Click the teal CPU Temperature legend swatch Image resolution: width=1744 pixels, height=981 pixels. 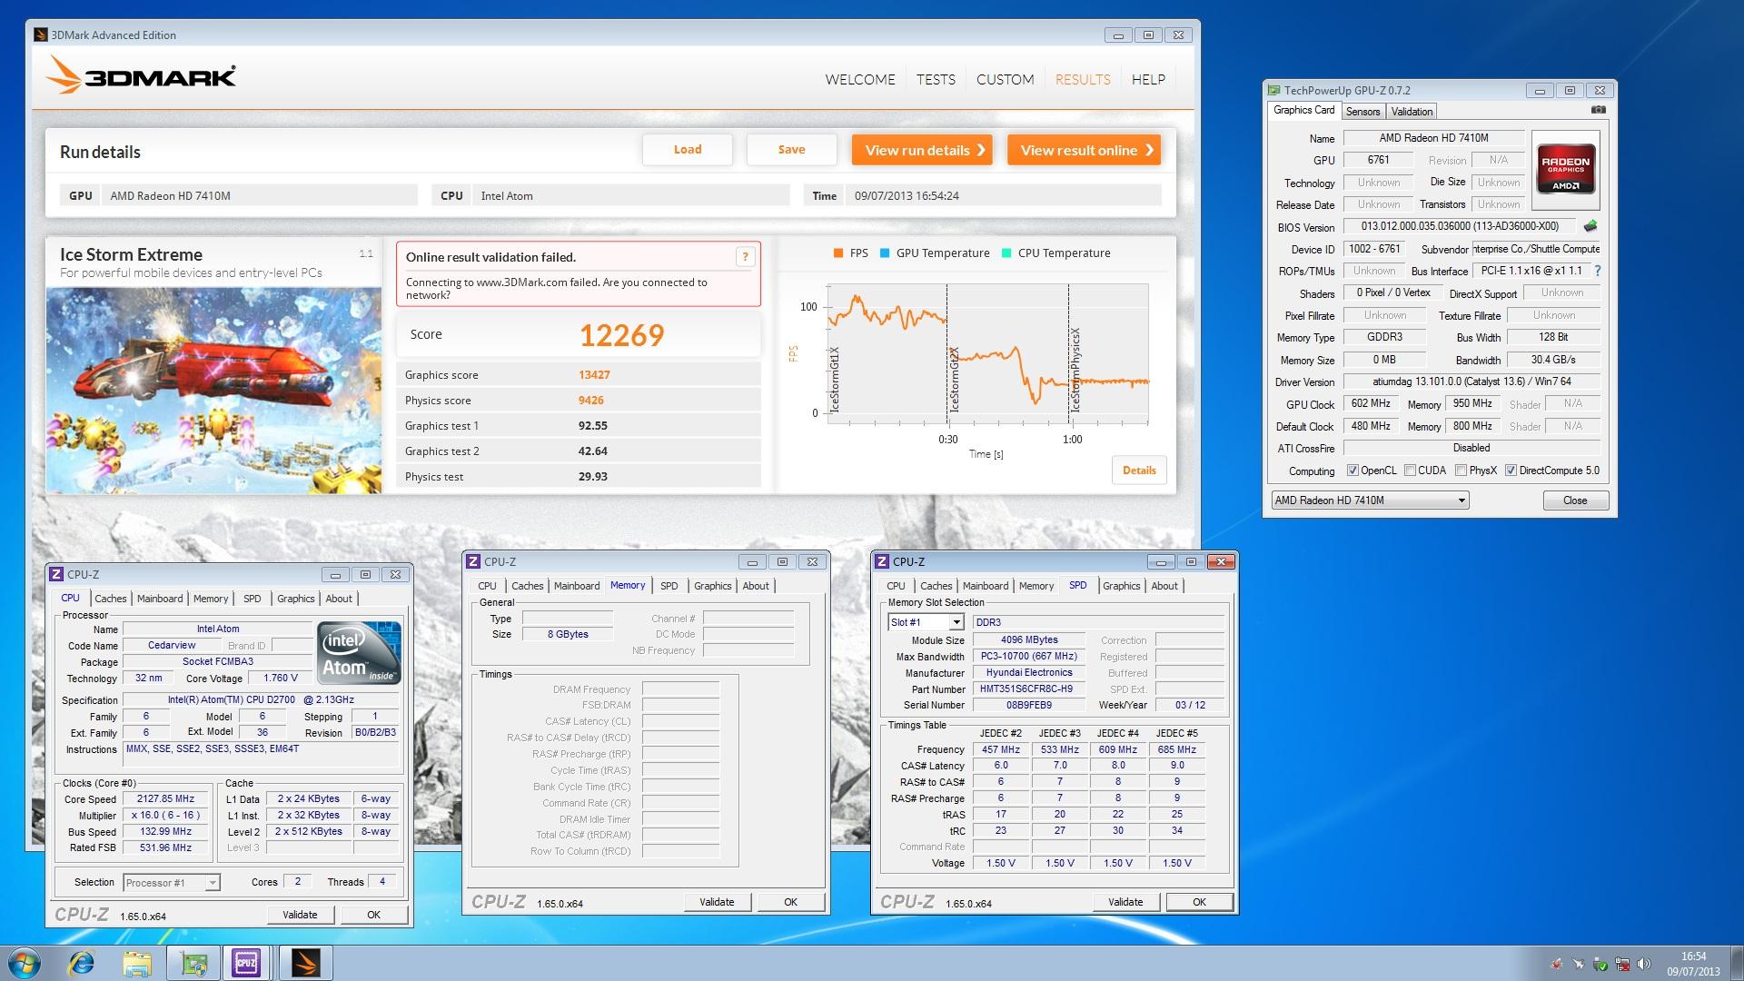(x=1006, y=253)
